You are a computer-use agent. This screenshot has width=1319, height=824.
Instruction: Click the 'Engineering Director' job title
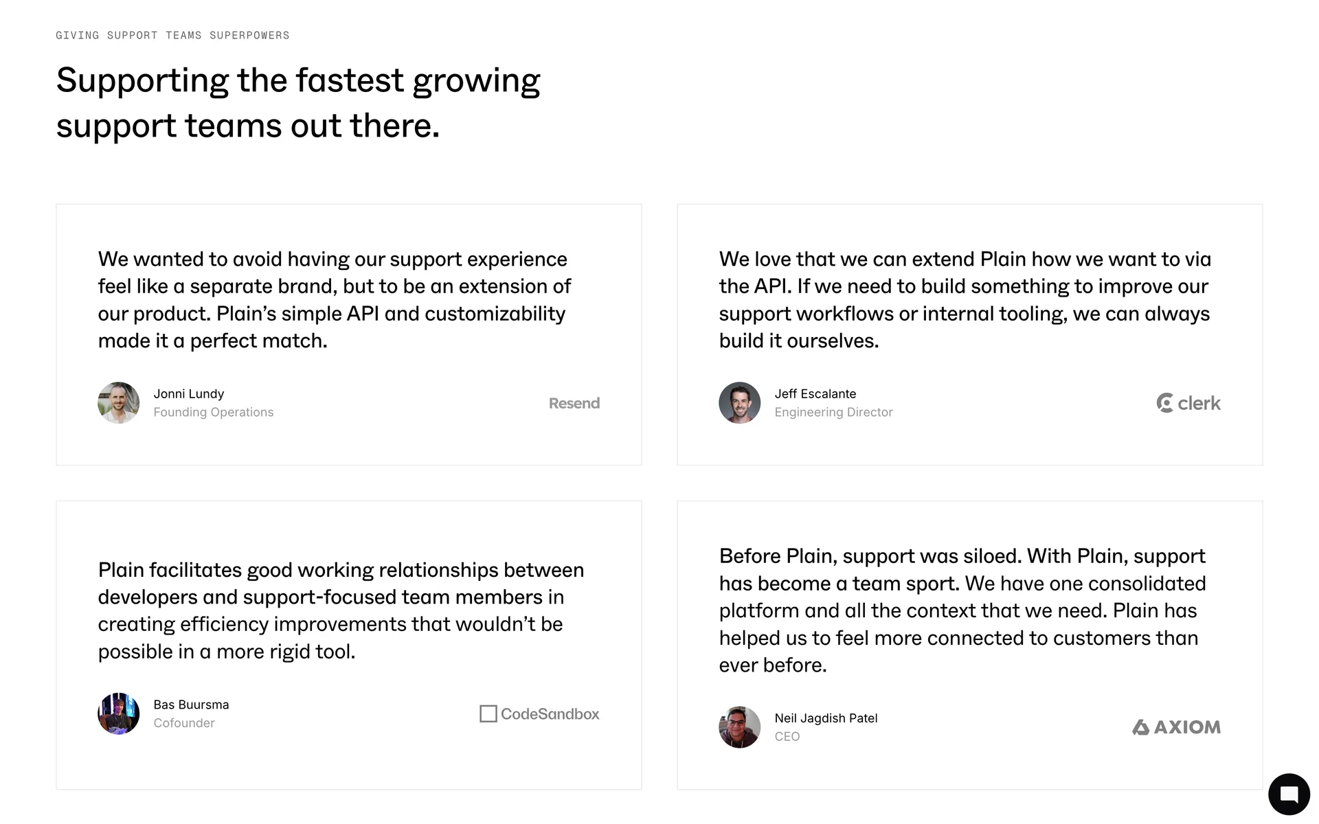click(x=833, y=413)
